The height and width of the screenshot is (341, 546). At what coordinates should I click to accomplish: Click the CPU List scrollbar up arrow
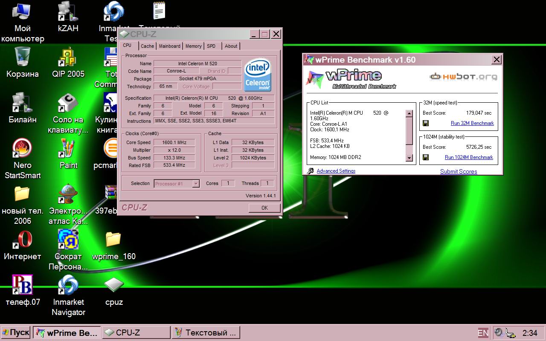pos(409,114)
